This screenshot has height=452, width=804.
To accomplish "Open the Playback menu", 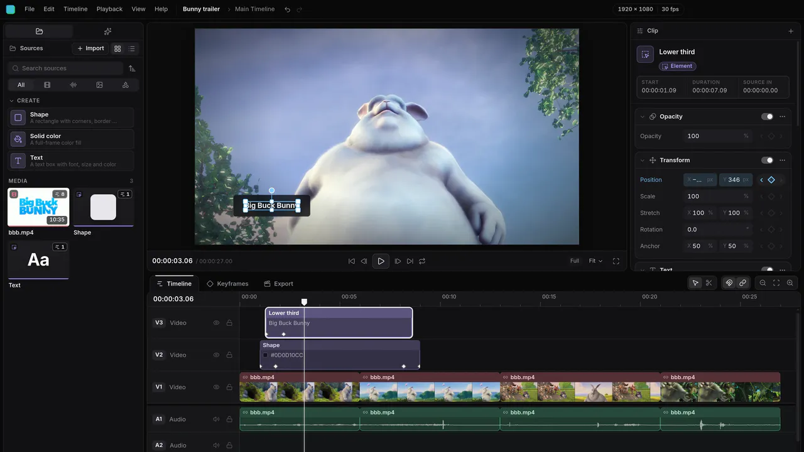I will pyautogui.click(x=109, y=9).
